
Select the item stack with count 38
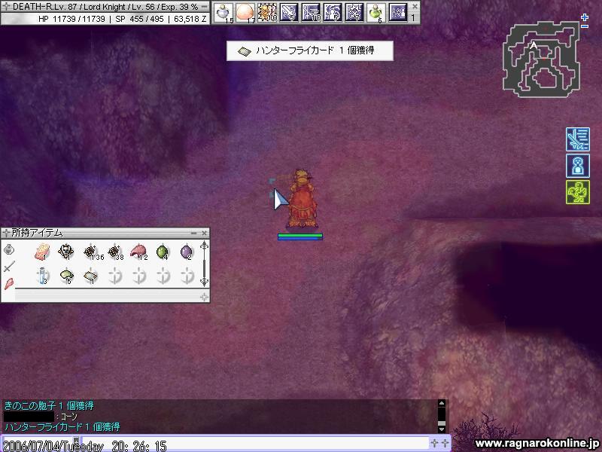click(x=115, y=252)
